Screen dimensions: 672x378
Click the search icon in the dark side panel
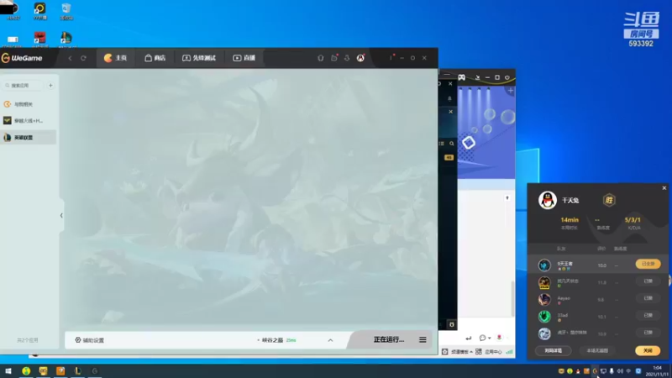point(452,144)
